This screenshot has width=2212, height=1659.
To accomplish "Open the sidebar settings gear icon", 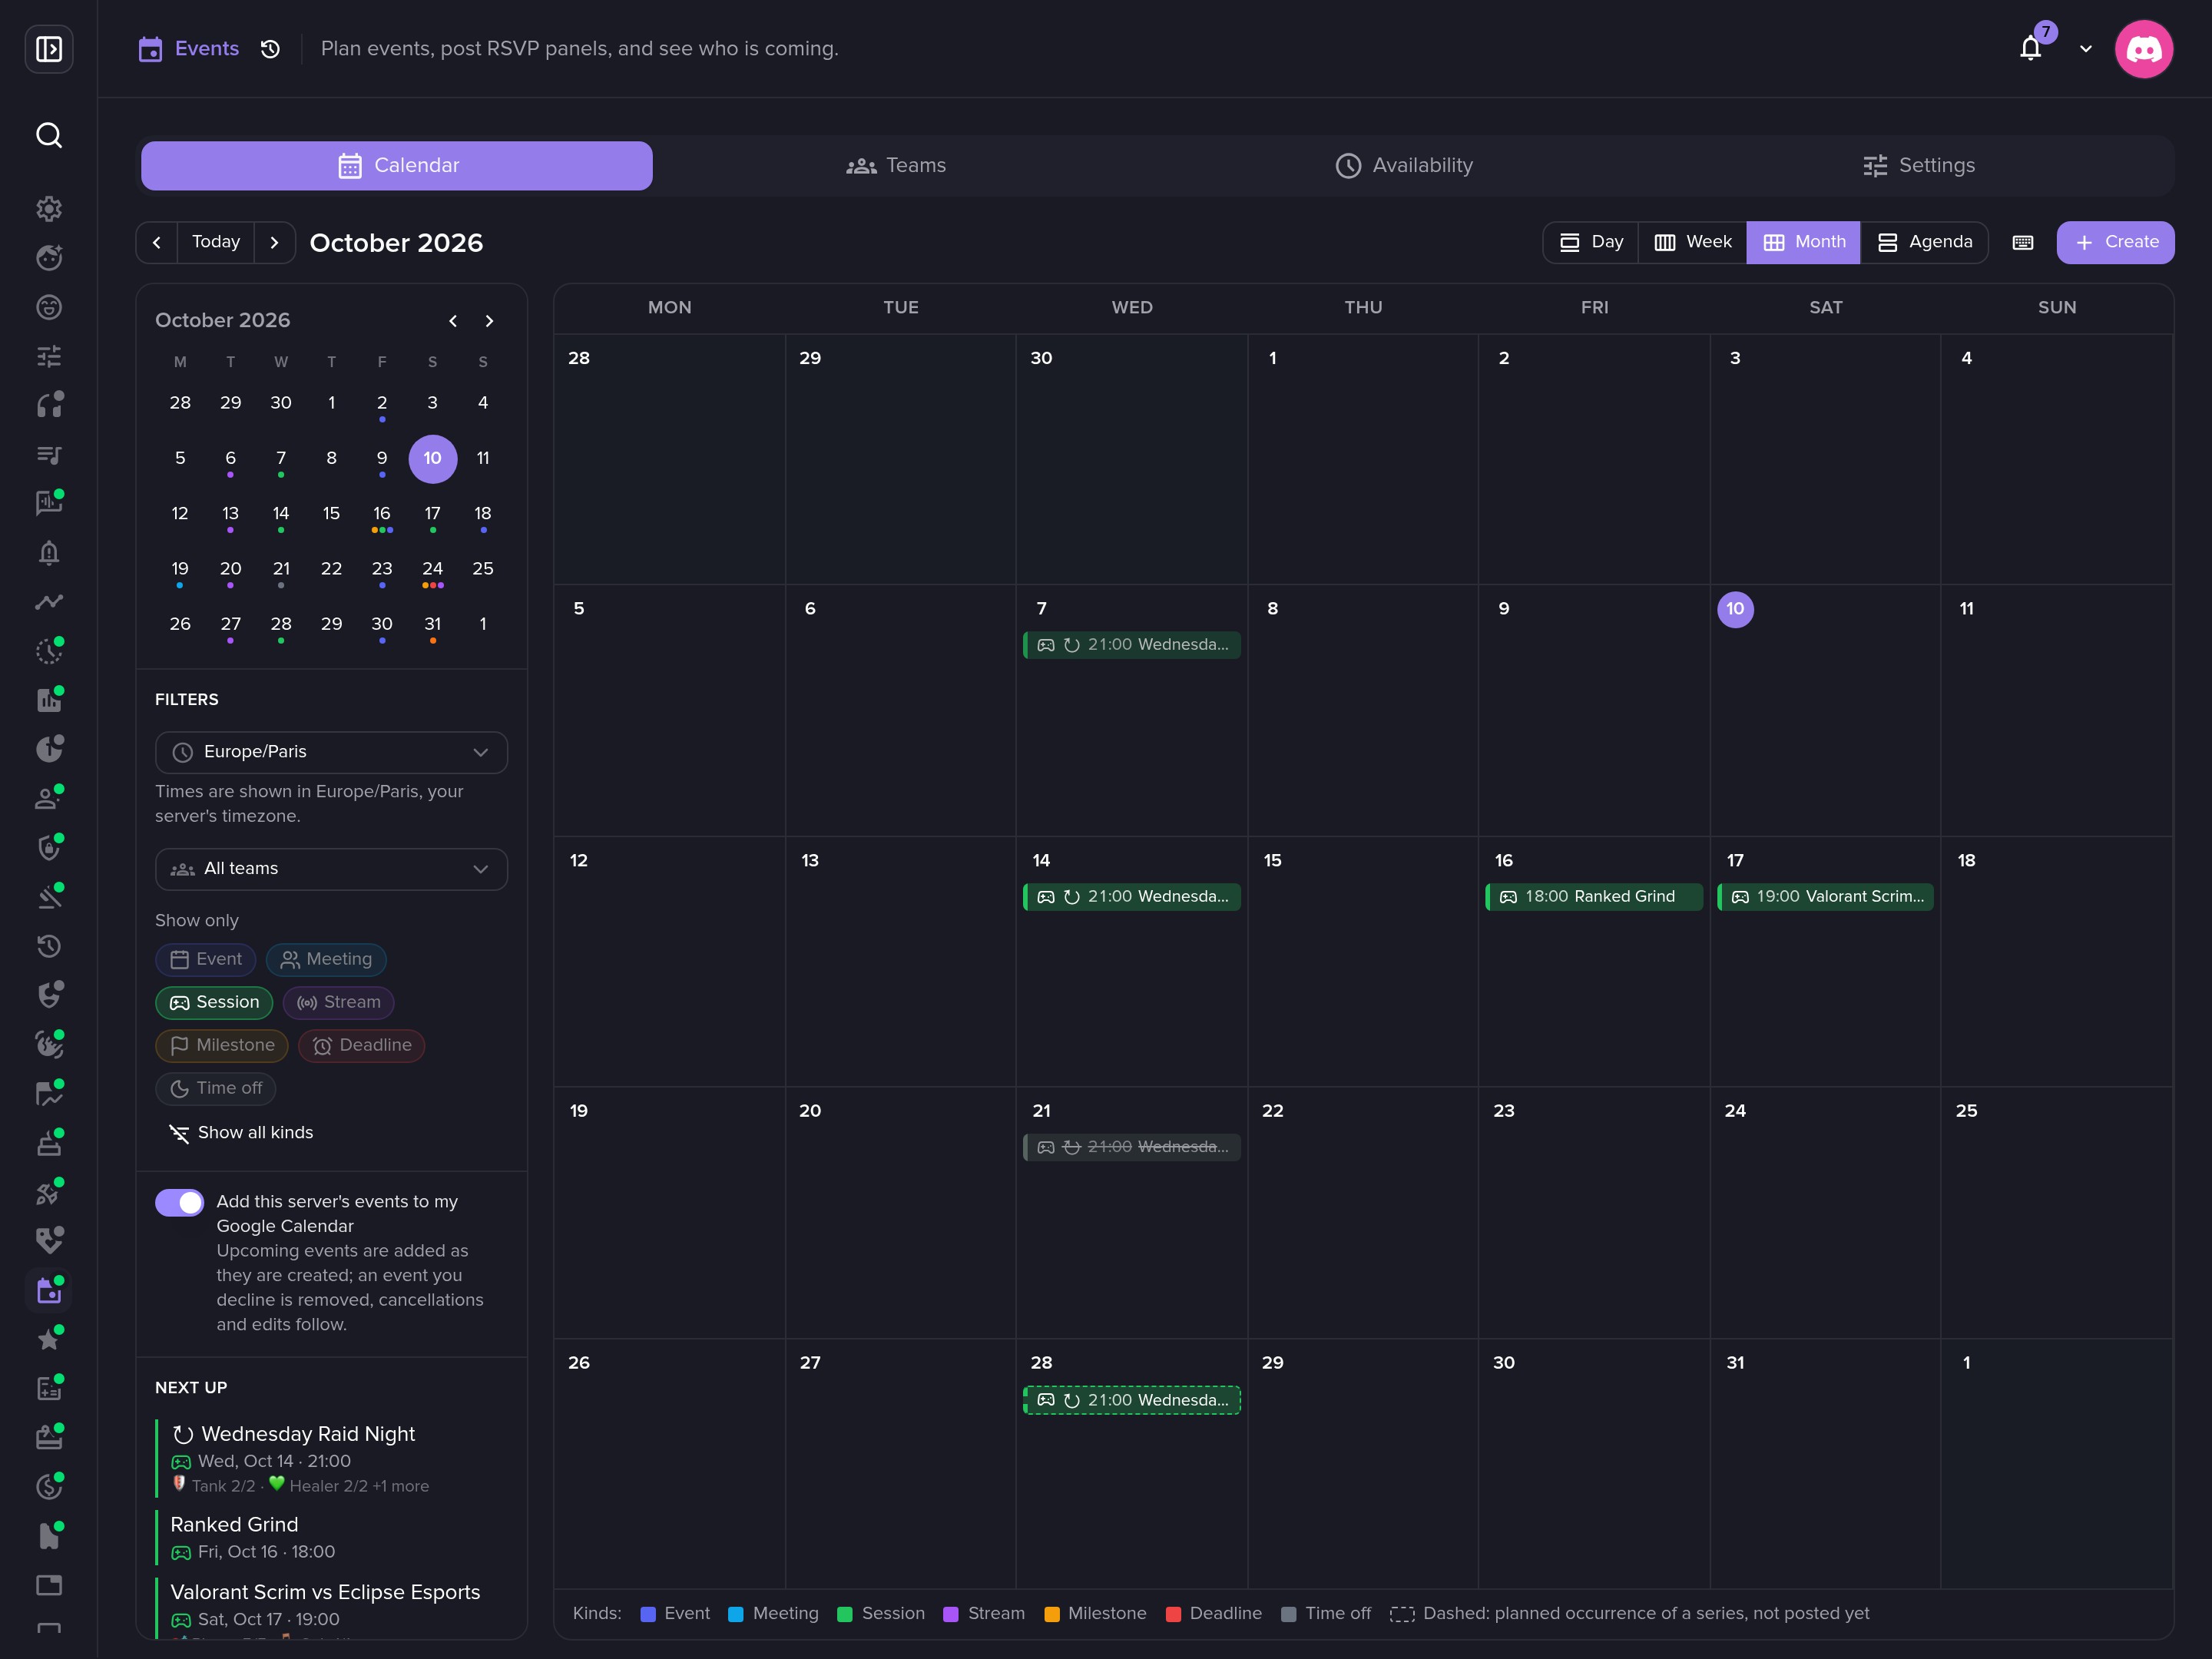I will [x=49, y=209].
